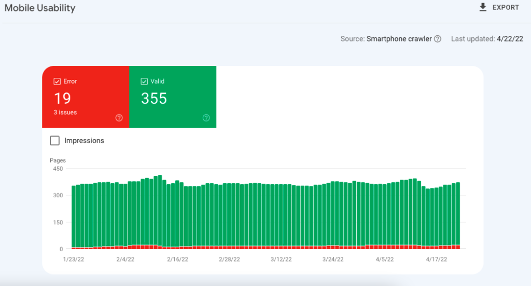
Task: Click the 4/17/22 axis date
Action: (x=437, y=259)
